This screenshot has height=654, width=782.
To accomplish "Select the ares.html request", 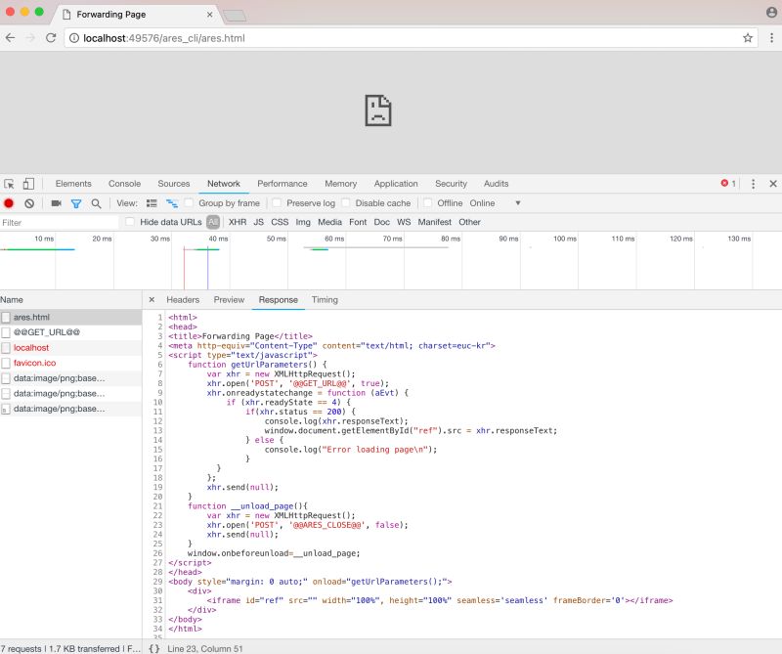I will tap(70, 318).
